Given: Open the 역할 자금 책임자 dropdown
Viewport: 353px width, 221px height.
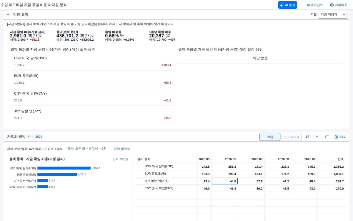Looking at the screenshot, I should point(333,14).
